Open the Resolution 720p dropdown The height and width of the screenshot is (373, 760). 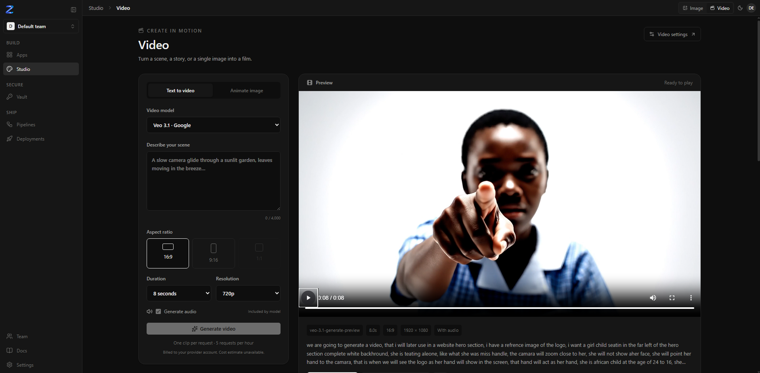click(x=248, y=293)
